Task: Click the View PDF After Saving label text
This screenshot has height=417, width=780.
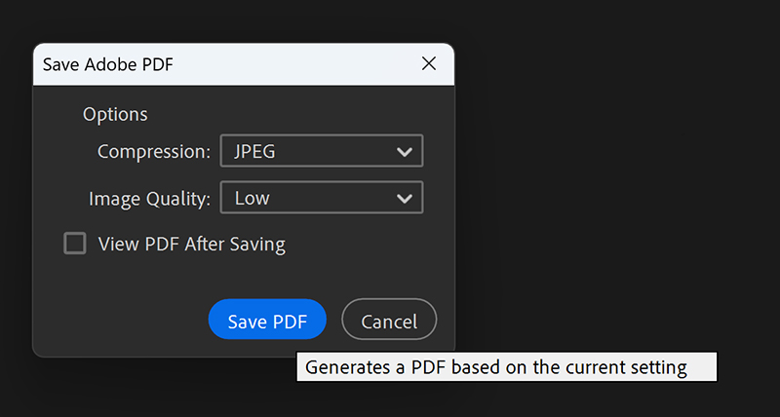Action: point(191,244)
